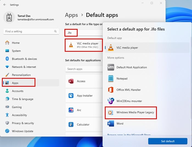Select Apps in the sidebar
This screenshot has width=192, height=147.
[x=31, y=83]
